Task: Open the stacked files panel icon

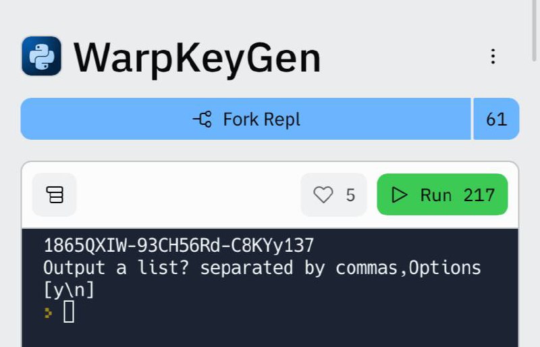Action: coord(55,194)
